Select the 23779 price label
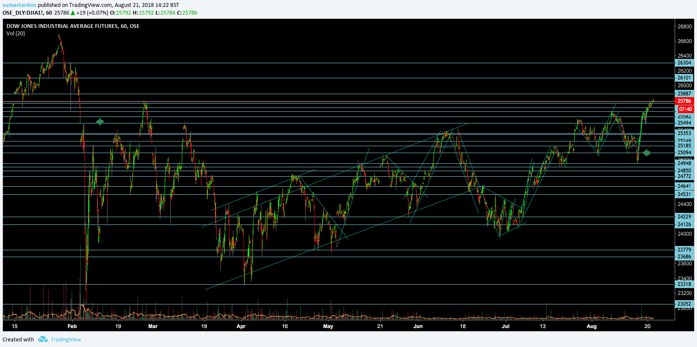The width and height of the screenshot is (697, 347). click(x=684, y=250)
